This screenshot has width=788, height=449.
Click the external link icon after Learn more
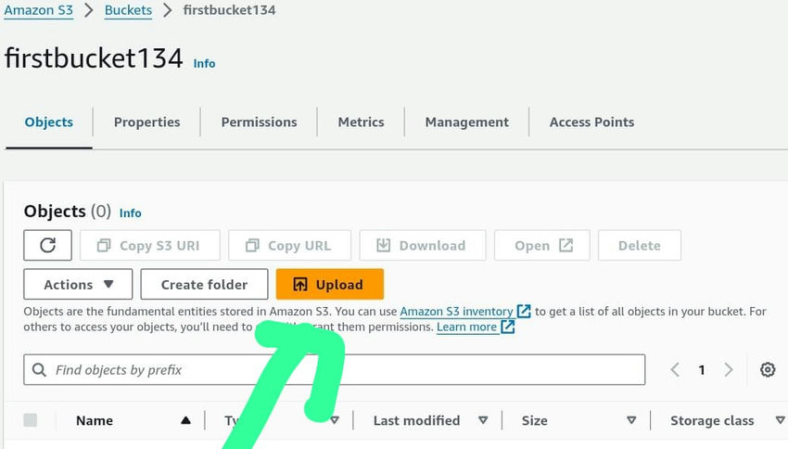pyautogui.click(x=508, y=327)
